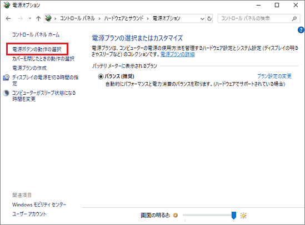305x225 pixels.
Task: Click the バッテリ メーターに表示されるプラン label
Action: click(x=124, y=66)
